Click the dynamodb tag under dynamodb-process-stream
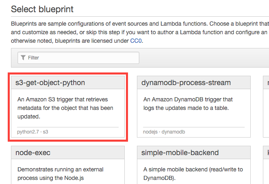Screen dimensions: 269x184 (174, 132)
